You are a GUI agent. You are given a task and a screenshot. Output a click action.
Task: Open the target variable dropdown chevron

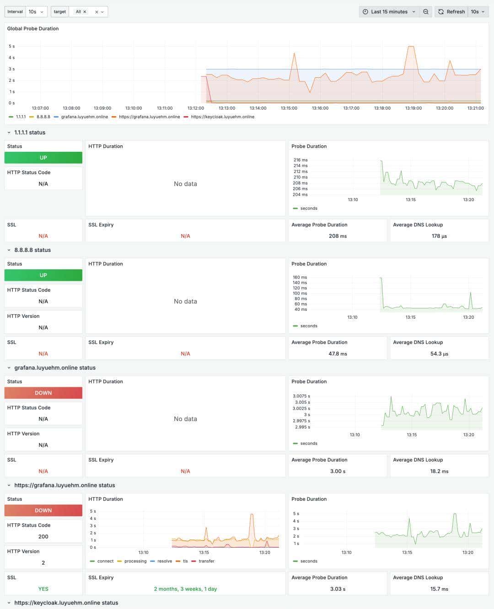tap(103, 12)
